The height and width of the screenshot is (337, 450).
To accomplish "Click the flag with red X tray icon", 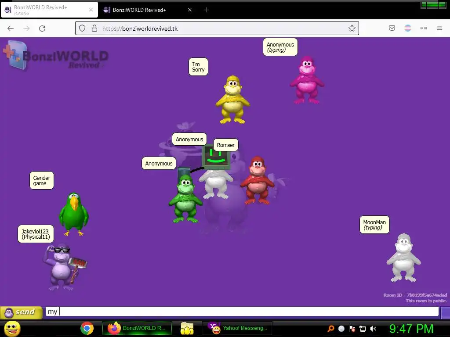I will click(352, 329).
